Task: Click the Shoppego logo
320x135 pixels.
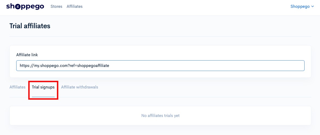Action: click(x=25, y=6)
